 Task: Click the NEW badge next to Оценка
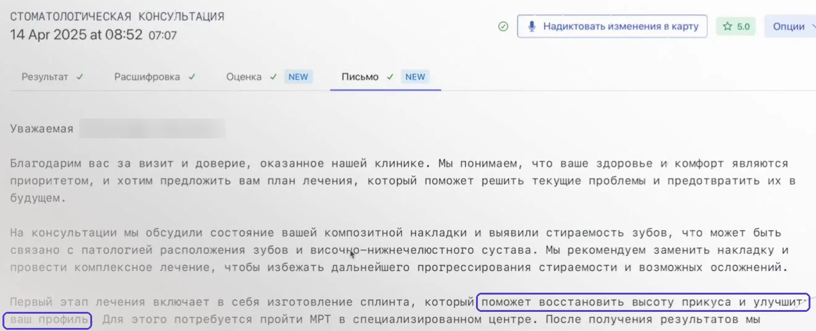pyautogui.click(x=299, y=77)
